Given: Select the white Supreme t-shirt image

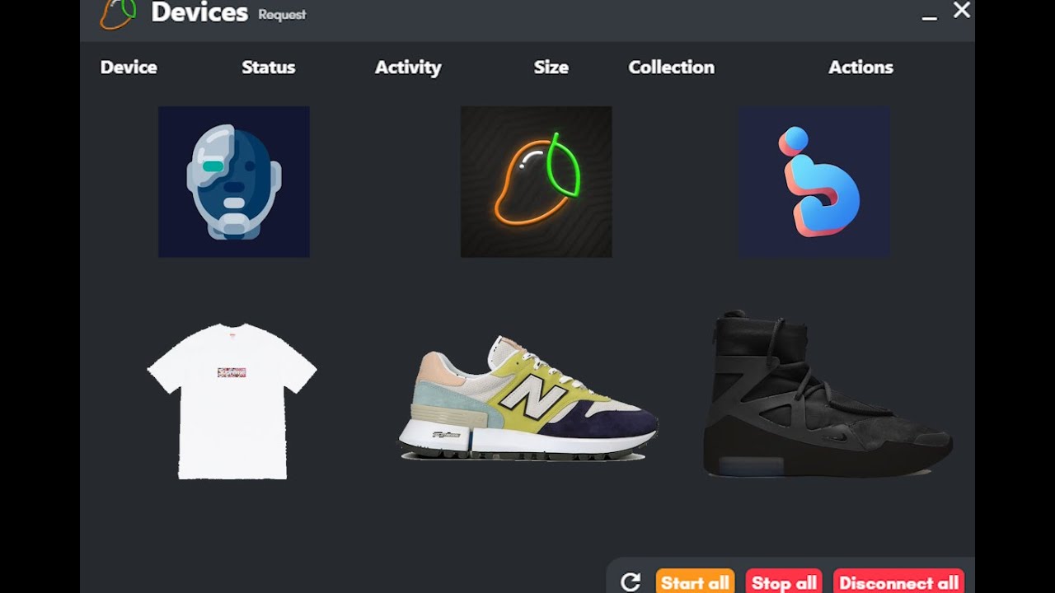Looking at the screenshot, I should [x=232, y=400].
